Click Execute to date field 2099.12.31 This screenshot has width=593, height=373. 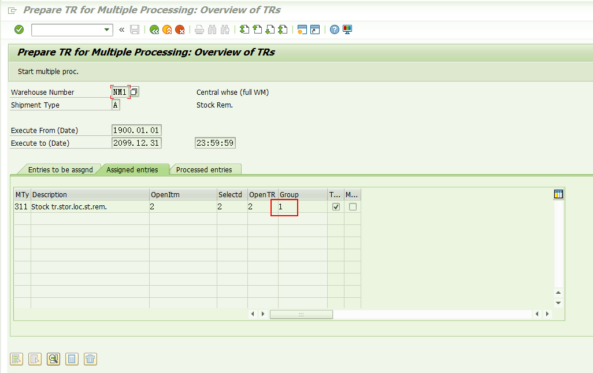coord(136,143)
